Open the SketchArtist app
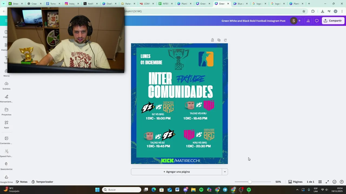 pos(6,166)
